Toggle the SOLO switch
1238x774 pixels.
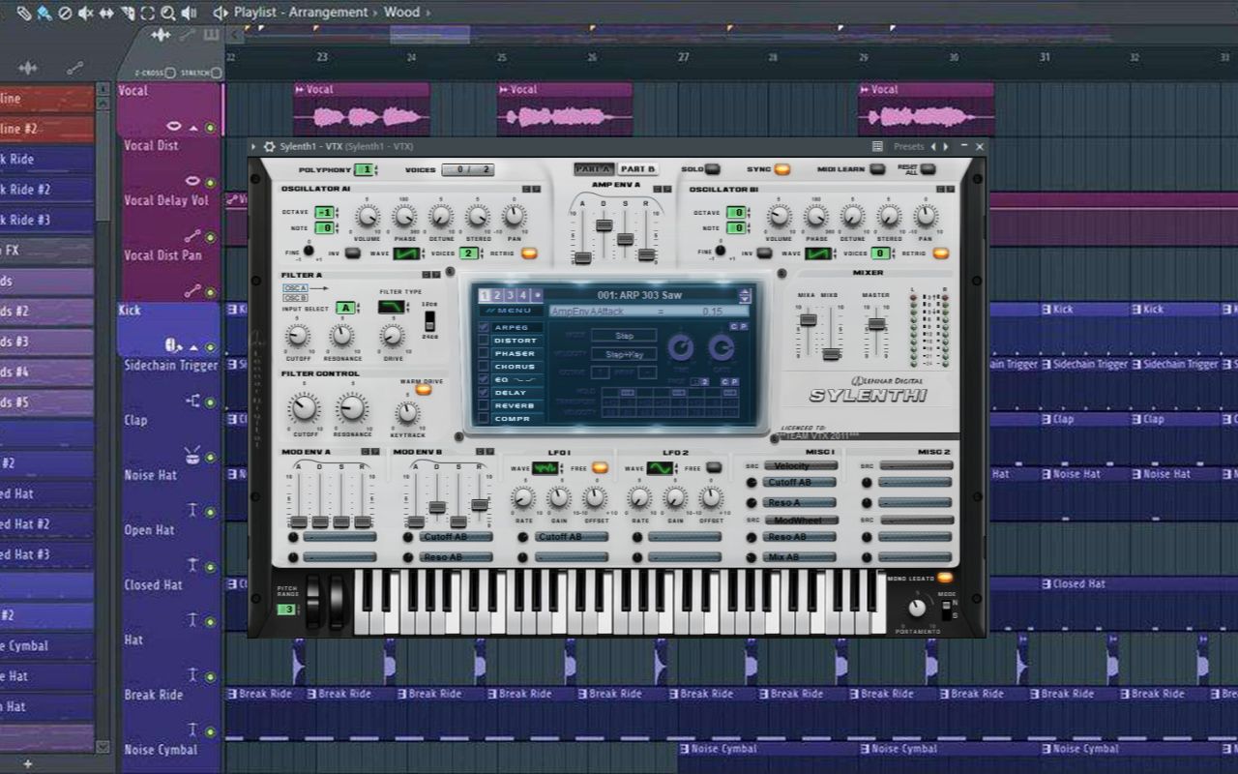715,169
